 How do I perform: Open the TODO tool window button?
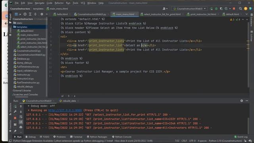(44, 137)
